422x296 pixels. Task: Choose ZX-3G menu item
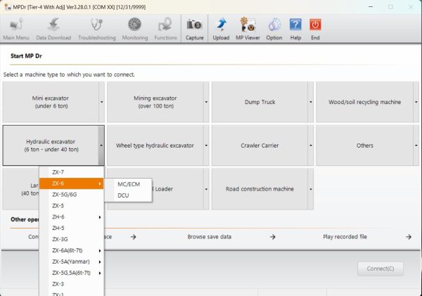coord(72,239)
